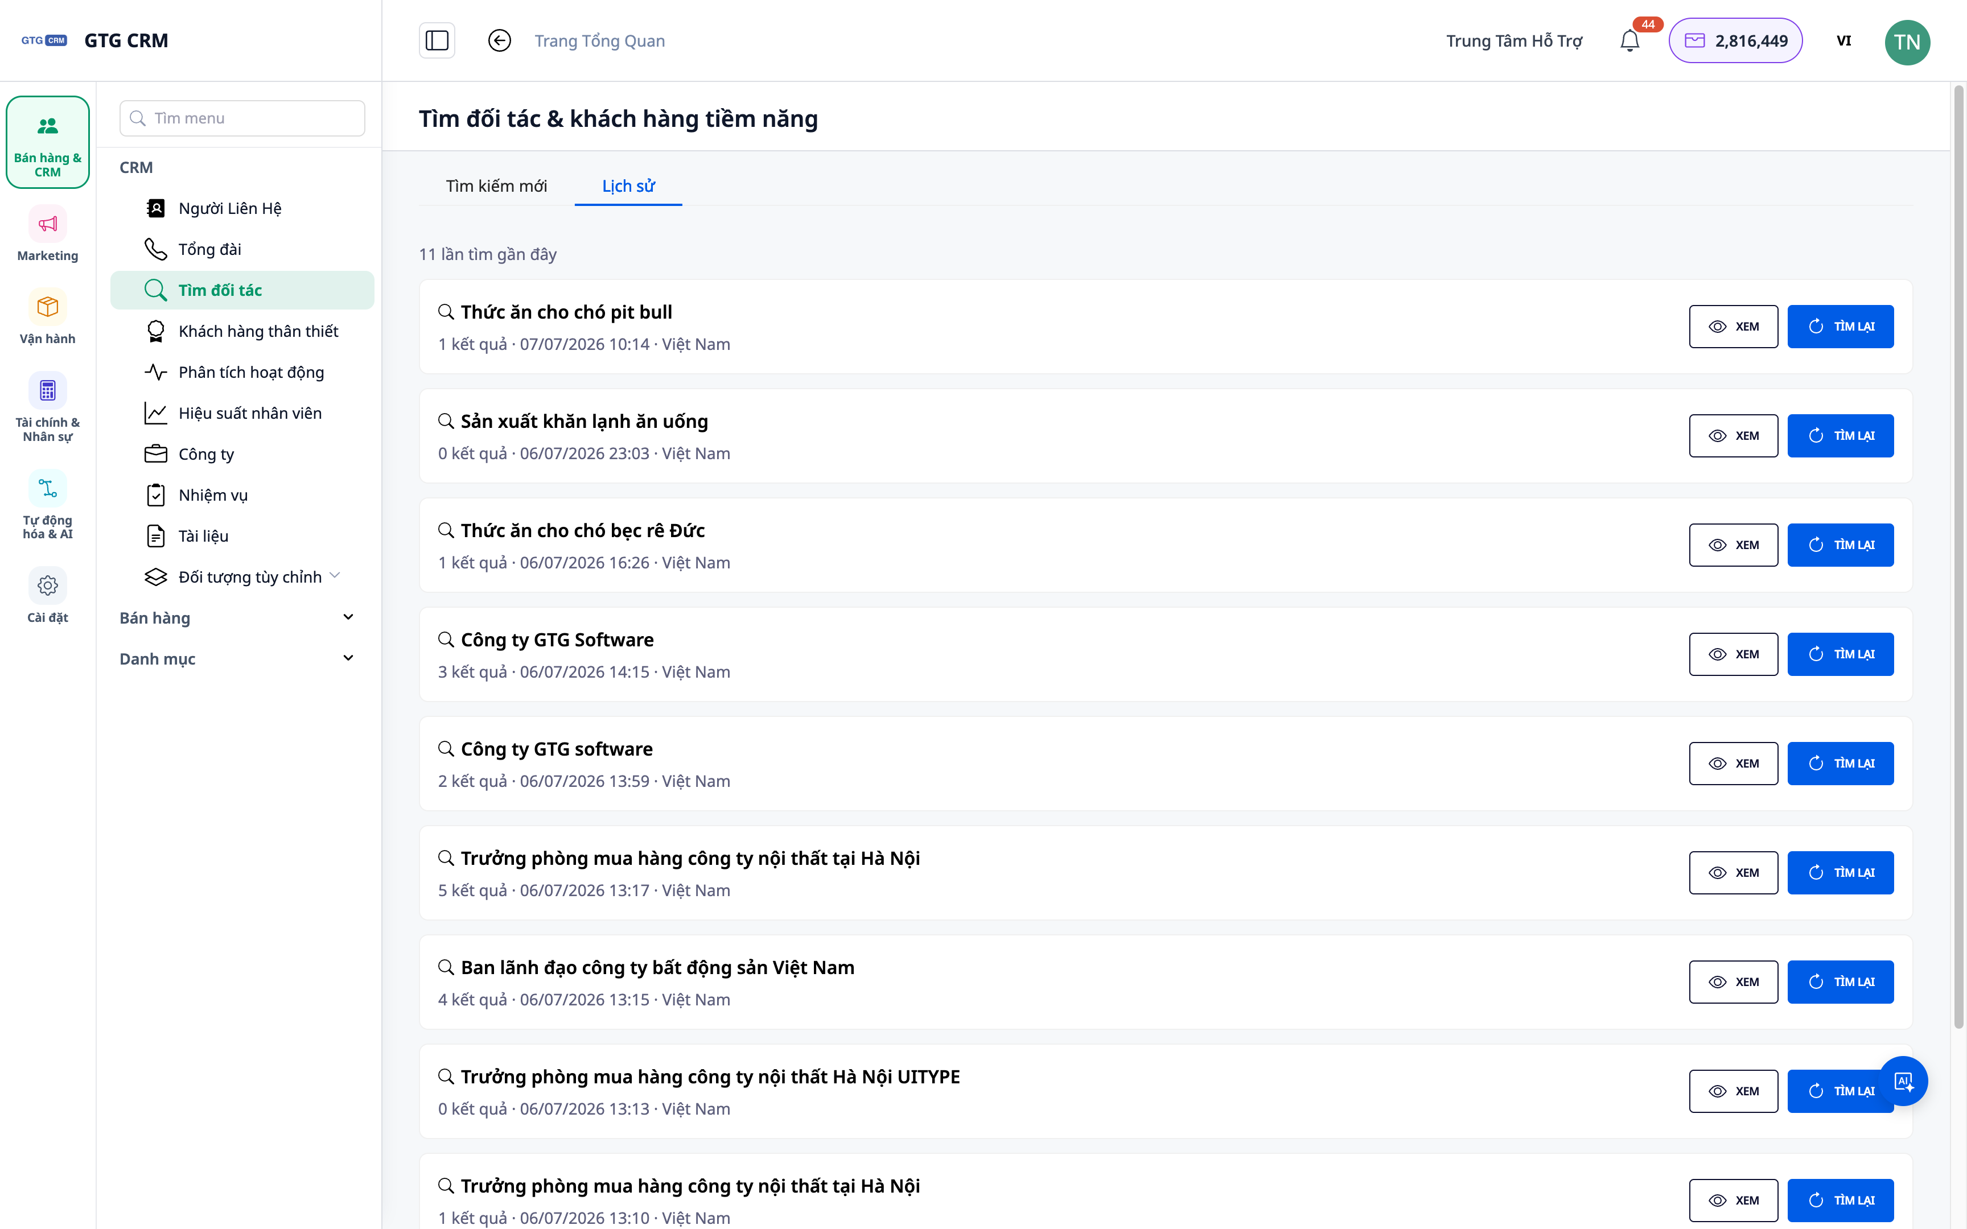The width and height of the screenshot is (1967, 1229).
Task: Switch language with VI button
Action: 1843,40
